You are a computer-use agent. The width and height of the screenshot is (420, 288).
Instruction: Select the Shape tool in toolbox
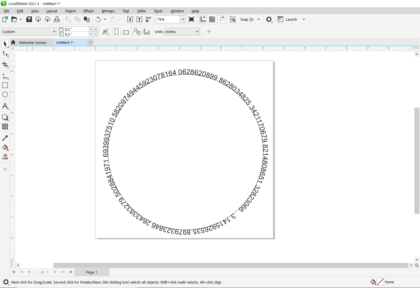[5, 53]
